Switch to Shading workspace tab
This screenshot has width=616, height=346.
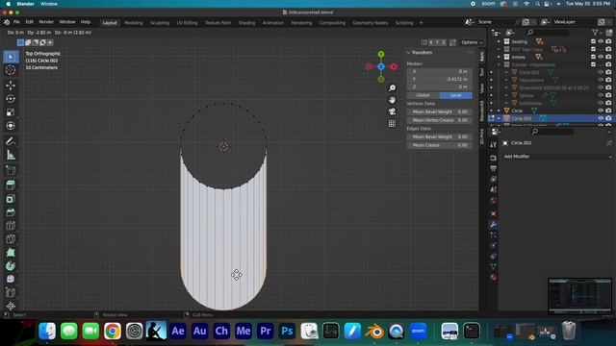point(246,23)
